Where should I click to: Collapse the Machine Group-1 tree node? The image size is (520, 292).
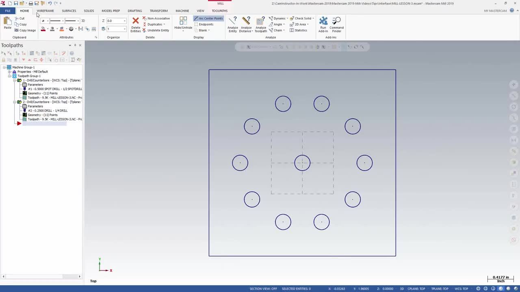coord(4,67)
